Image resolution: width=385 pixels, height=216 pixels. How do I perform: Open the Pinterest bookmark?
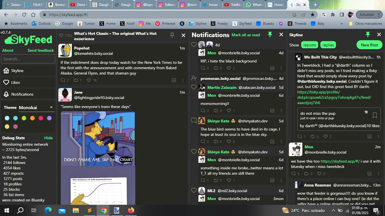click(x=165, y=23)
